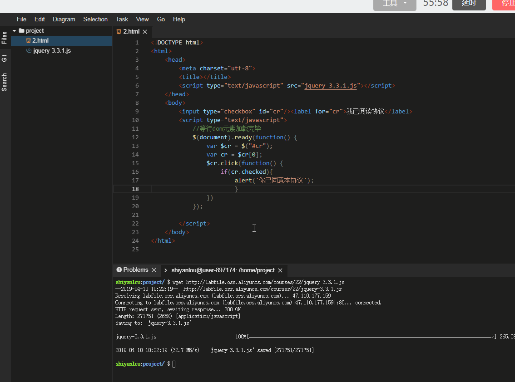Click the closing </script> tag on line 22
Image resolution: width=515 pixels, height=382 pixels.
(194, 224)
